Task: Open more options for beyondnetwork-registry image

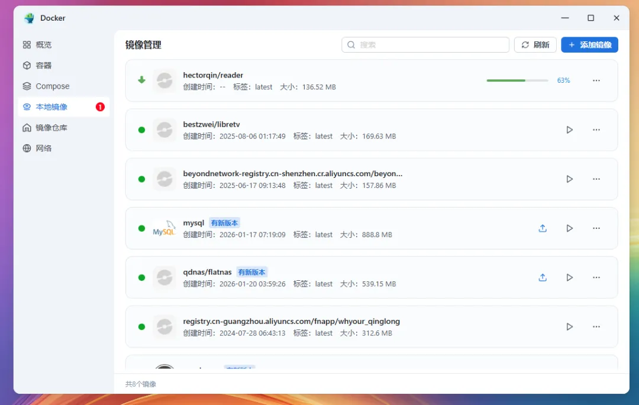Action: pyautogui.click(x=596, y=179)
